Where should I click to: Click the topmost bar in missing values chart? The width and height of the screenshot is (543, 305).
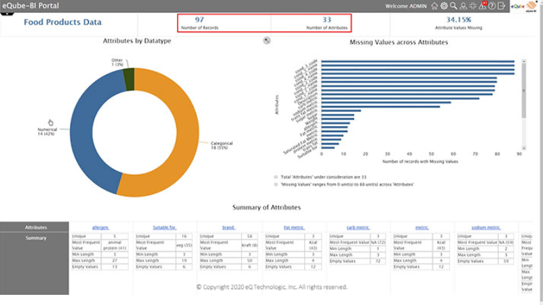point(418,62)
